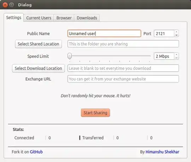This screenshot has width=191, height=162.
Task: Lower speed limit using Mbps down arrow
Action: pyautogui.click(x=176, y=58)
